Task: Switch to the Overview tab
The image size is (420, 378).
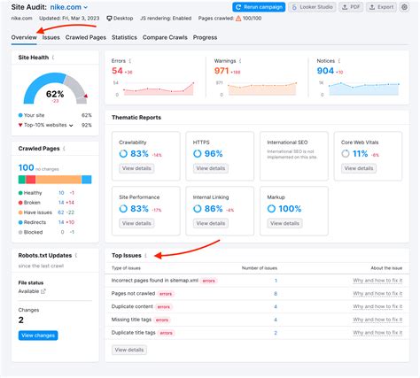Action: [x=24, y=37]
